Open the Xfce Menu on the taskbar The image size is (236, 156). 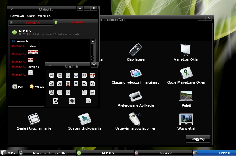point(9,153)
